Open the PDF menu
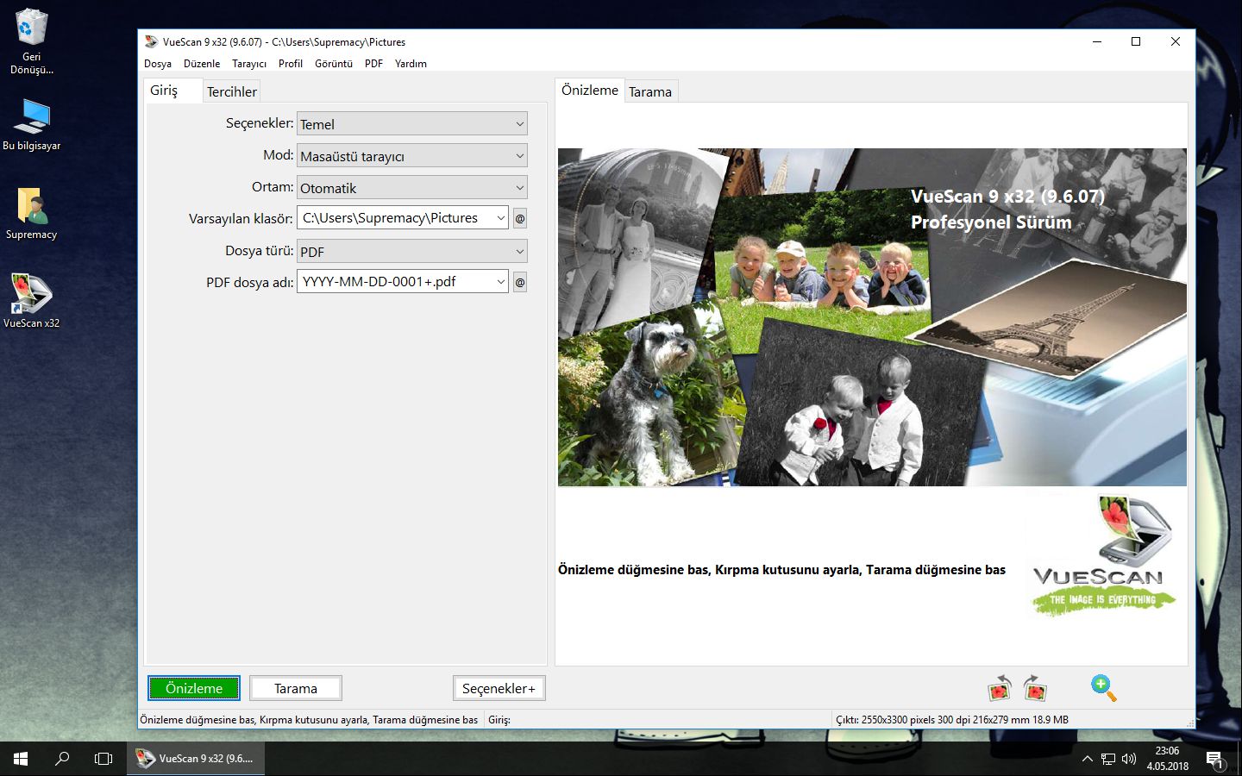 (x=373, y=64)
